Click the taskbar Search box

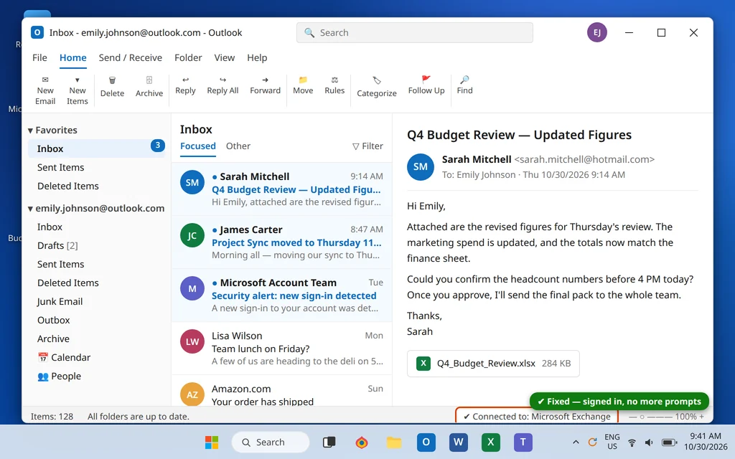tap(271, 442)
